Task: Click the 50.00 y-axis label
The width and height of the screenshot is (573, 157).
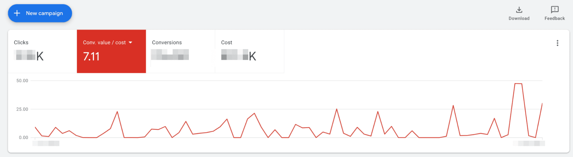Action: click(22, 81)
